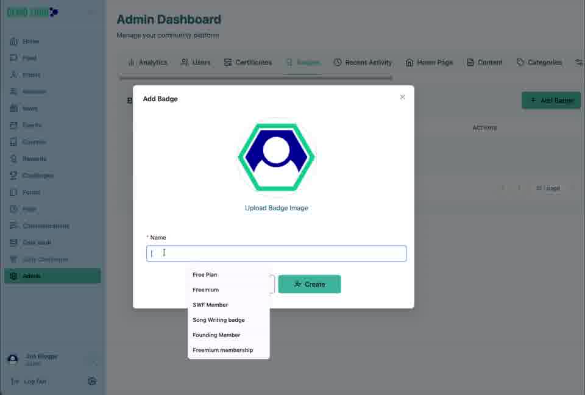
Task: Open the Users tab
Action: [196, 62]
